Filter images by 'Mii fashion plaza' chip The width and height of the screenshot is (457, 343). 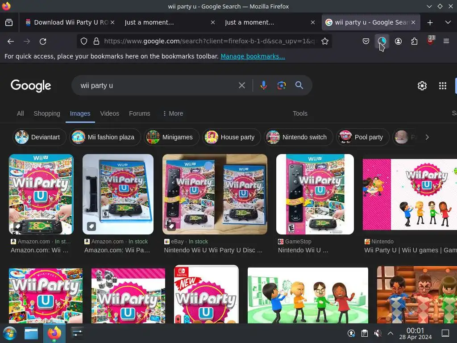click(x=105, y=137)
